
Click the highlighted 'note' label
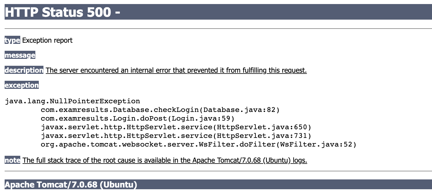click(12, 160)
